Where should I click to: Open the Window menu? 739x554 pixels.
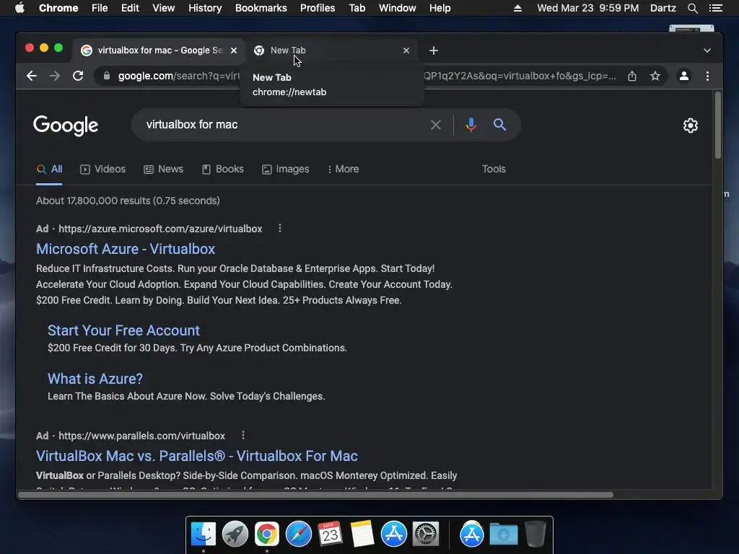398,8
